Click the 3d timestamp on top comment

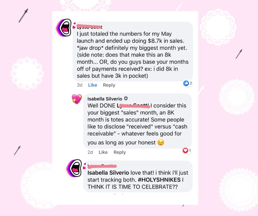click(x=80, y=85)
